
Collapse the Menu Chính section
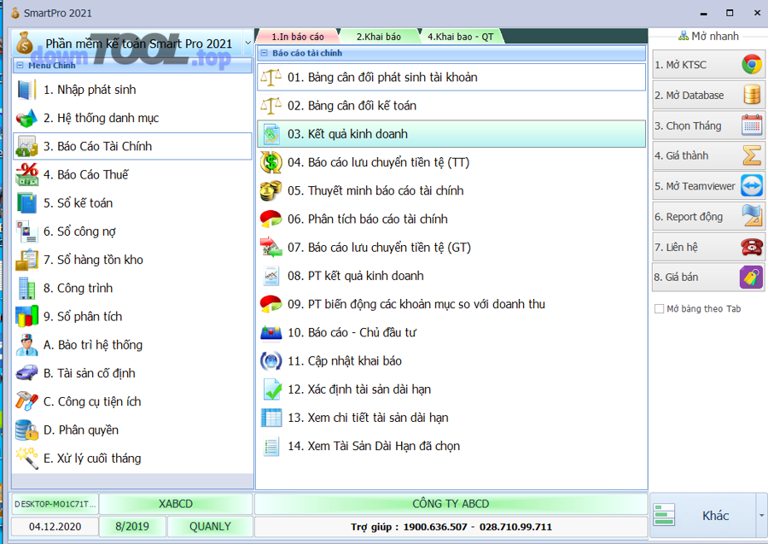click(x=20, y=65)
